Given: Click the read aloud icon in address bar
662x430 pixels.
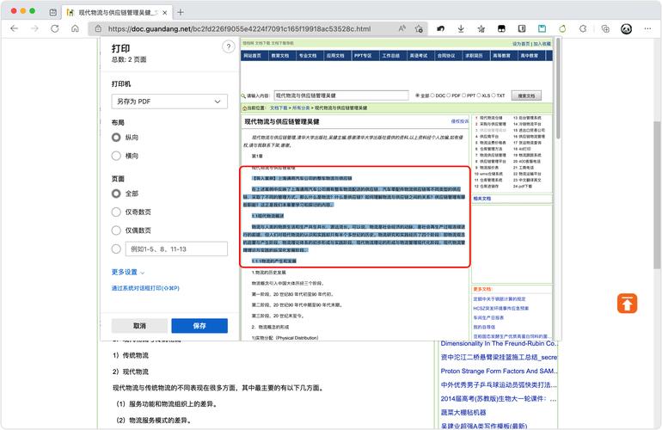Looking at the screenshot, I should tap(403, 28).
